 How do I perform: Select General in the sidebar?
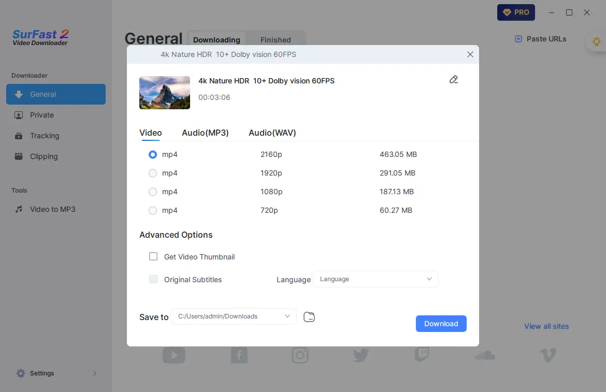(x=55, y=94)
